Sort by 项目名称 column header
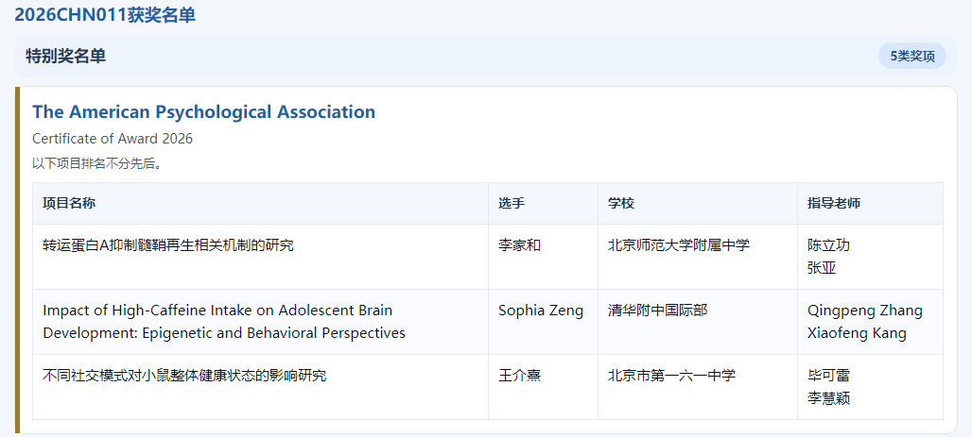The image size is (972, 437). click(x=69, y=204)
